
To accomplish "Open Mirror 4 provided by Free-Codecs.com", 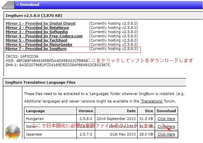I will 44,36.
